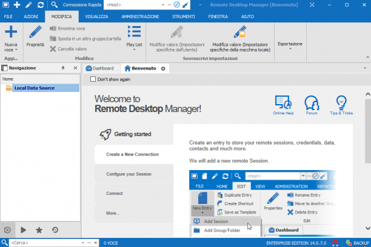Click the Nuova voce plus icon
Viewport: 371px width, 247px height.
11,32
